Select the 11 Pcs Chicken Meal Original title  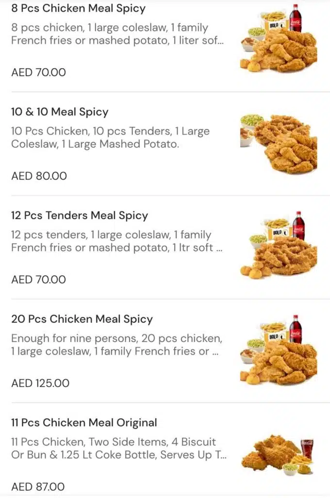pos(84,423)
